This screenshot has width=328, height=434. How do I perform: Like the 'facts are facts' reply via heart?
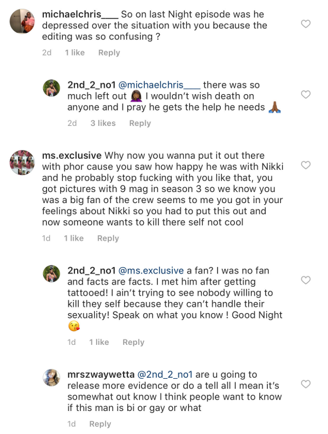click(306, 280)
